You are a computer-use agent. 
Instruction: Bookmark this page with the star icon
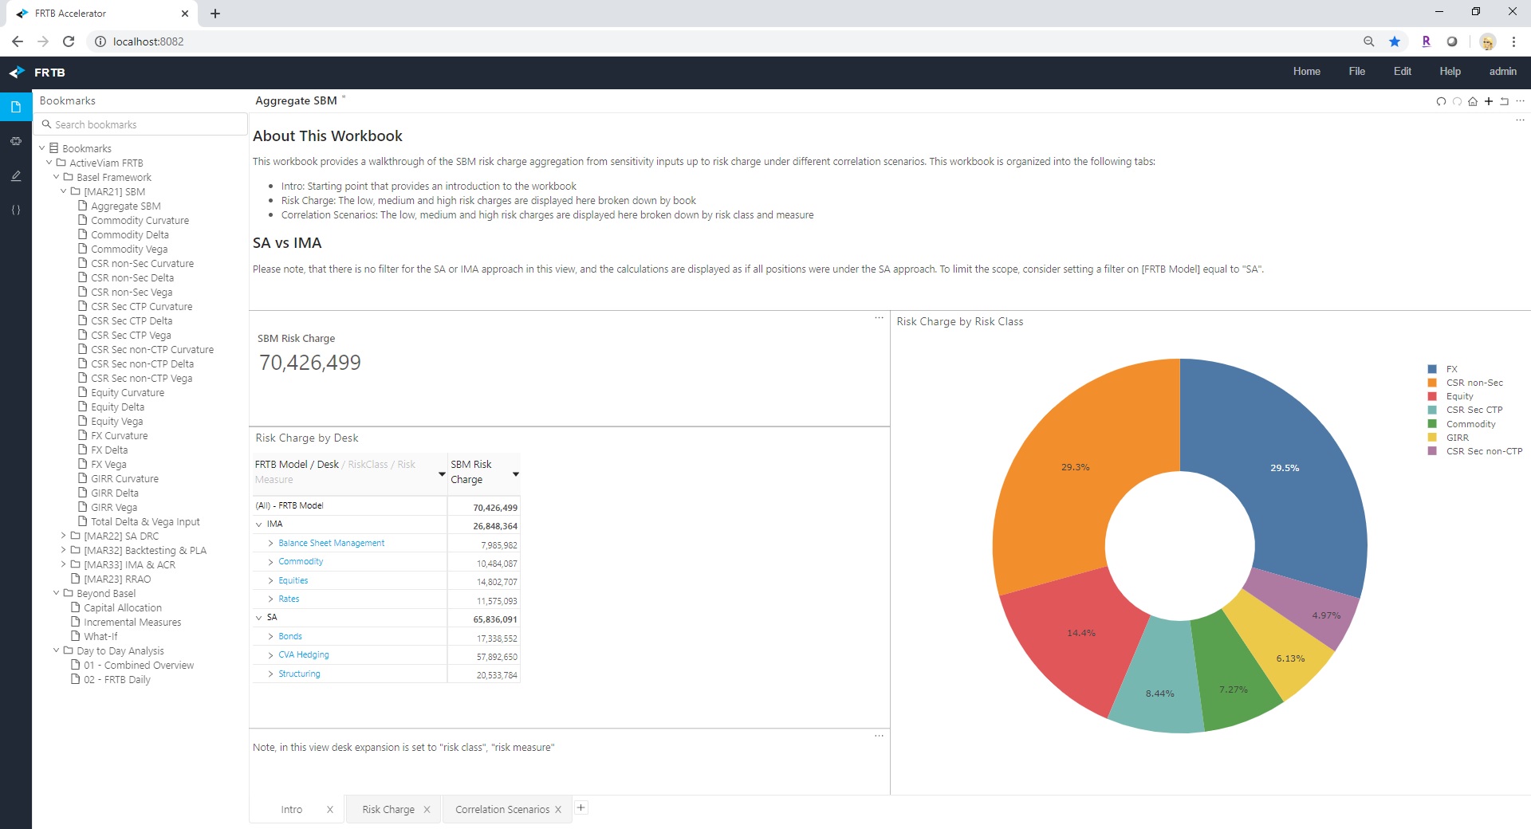point(1395,41)
